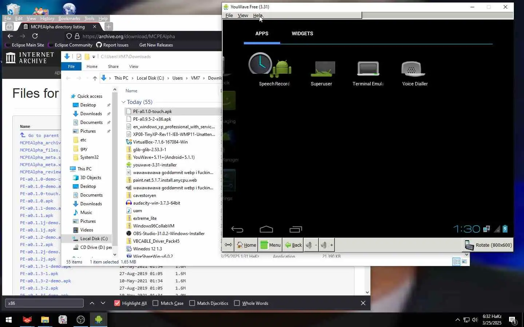The image size is (524, 327).
Task: Go to the next find match arrow
Action: coord(103,303)
